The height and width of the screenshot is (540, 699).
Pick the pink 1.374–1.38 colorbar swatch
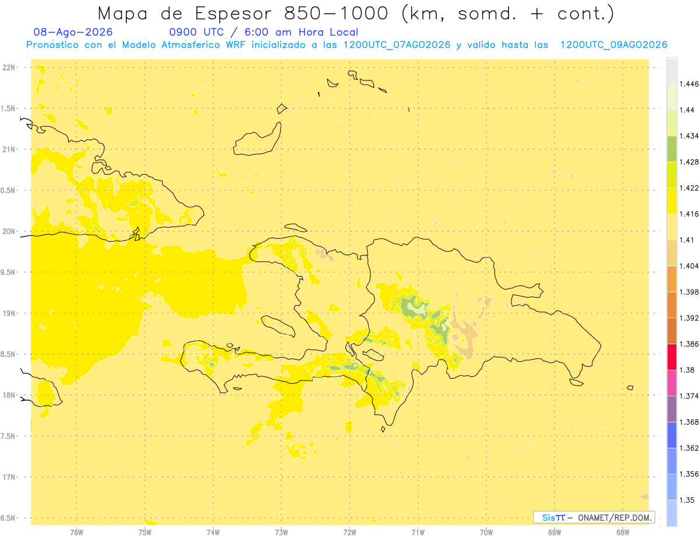[x=672, y=383]
